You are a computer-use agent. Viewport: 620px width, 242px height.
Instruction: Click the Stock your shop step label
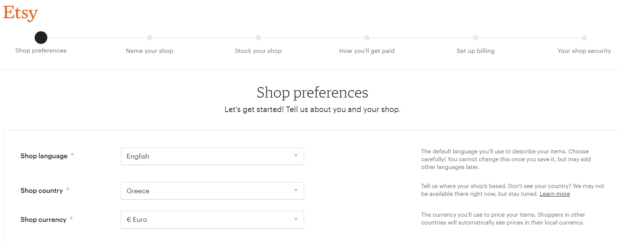point(258,51)
